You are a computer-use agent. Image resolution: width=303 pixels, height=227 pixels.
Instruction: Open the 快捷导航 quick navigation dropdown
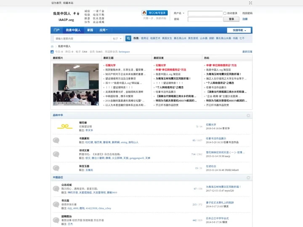(239, 30)
